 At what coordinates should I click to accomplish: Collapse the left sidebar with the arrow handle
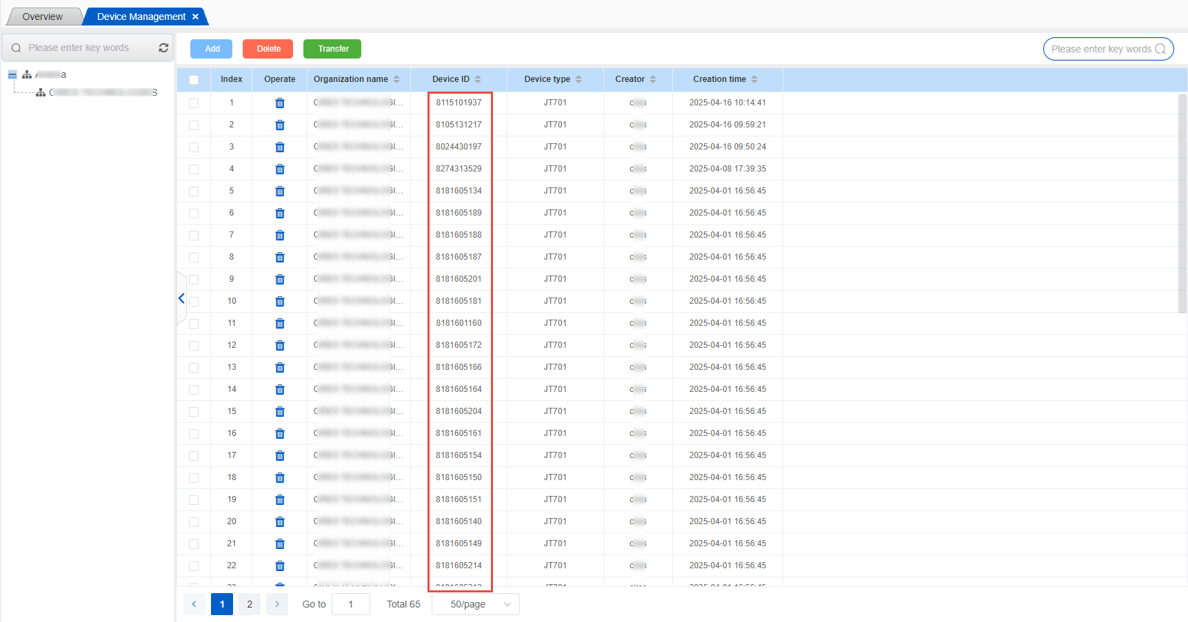click(181, 298)
